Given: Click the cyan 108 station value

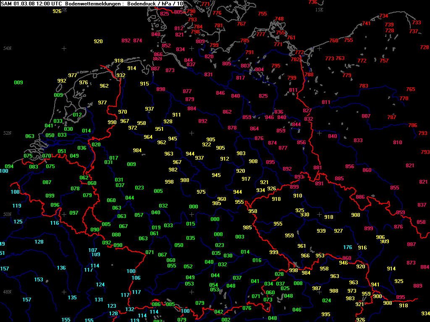Looking at the screenshot, I should [x=15, y=192].
